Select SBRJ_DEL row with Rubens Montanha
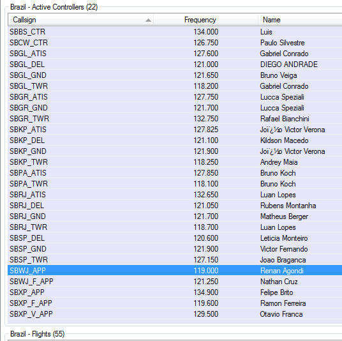 coord(175,206)
